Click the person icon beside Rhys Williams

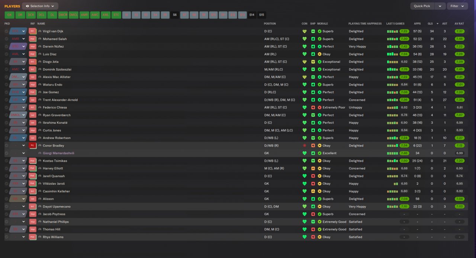point(40,237)
